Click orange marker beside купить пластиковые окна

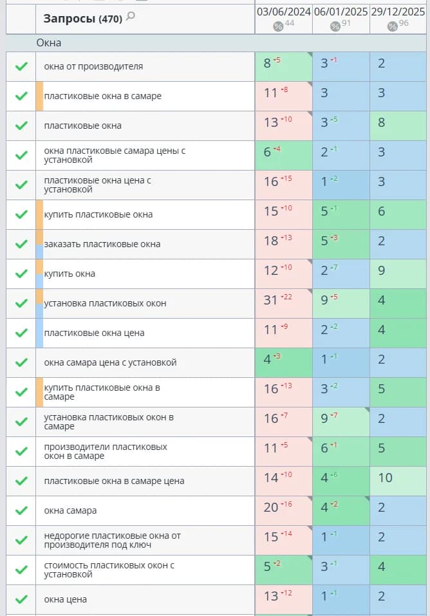(39, 214)
